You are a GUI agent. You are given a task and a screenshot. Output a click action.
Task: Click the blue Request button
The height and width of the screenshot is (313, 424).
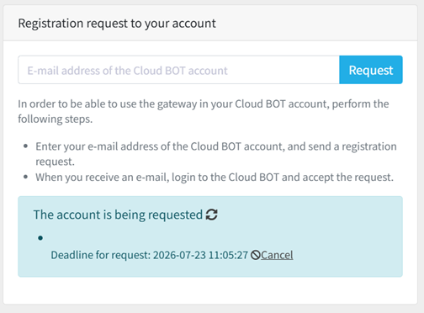[x=371, y=70]
